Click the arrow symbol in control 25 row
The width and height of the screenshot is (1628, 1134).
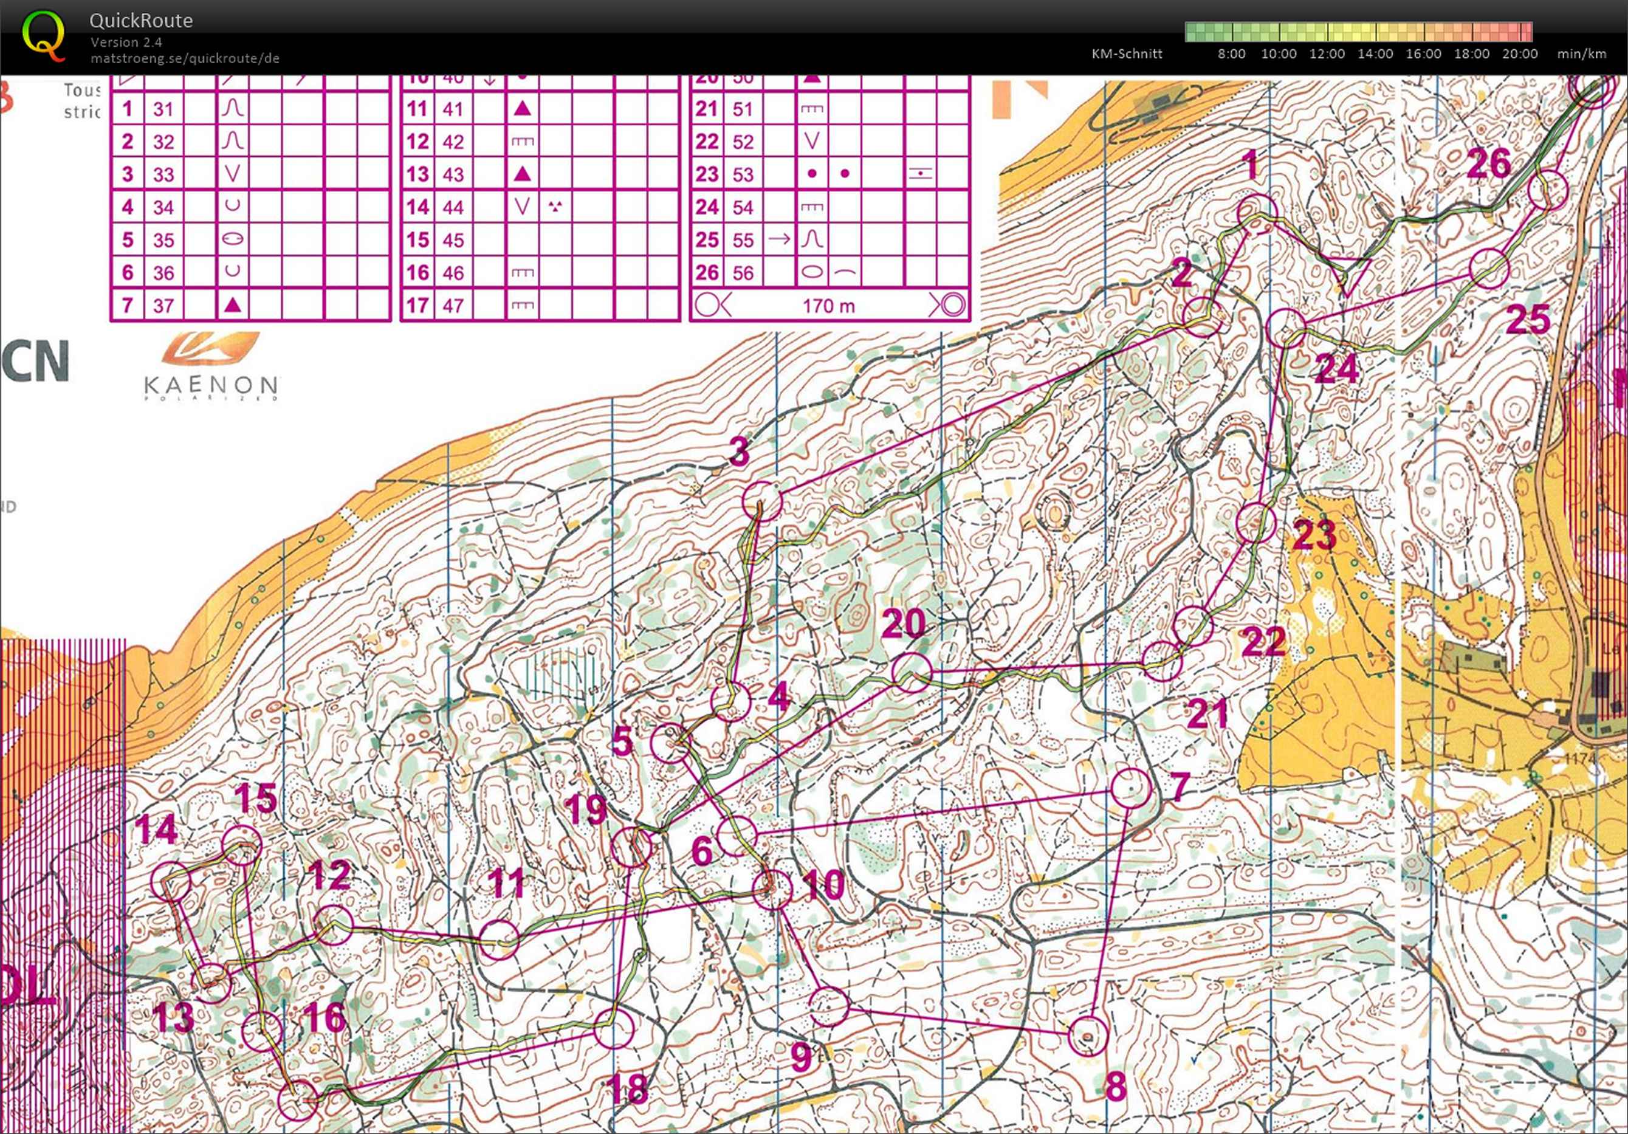pos(779,239)
